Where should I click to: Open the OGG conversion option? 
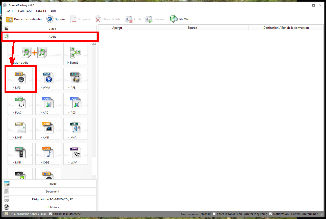[x=48, y=154]
